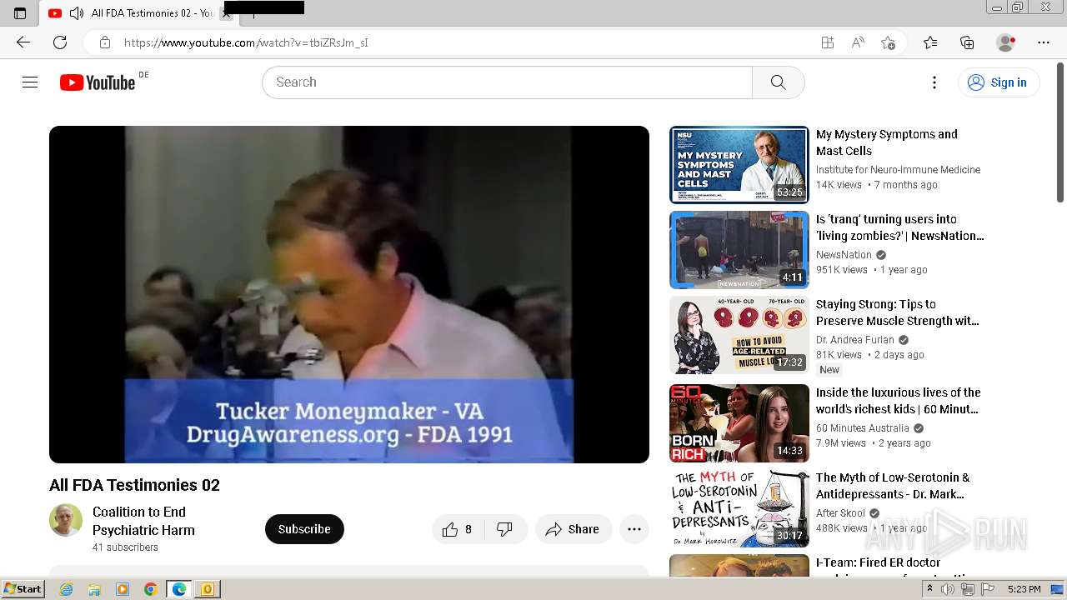Switch to Edge in taskbar
Image resolution: width=1067 pixels, height=600 pixels.
pyautogui.click(x=179, y=589)
